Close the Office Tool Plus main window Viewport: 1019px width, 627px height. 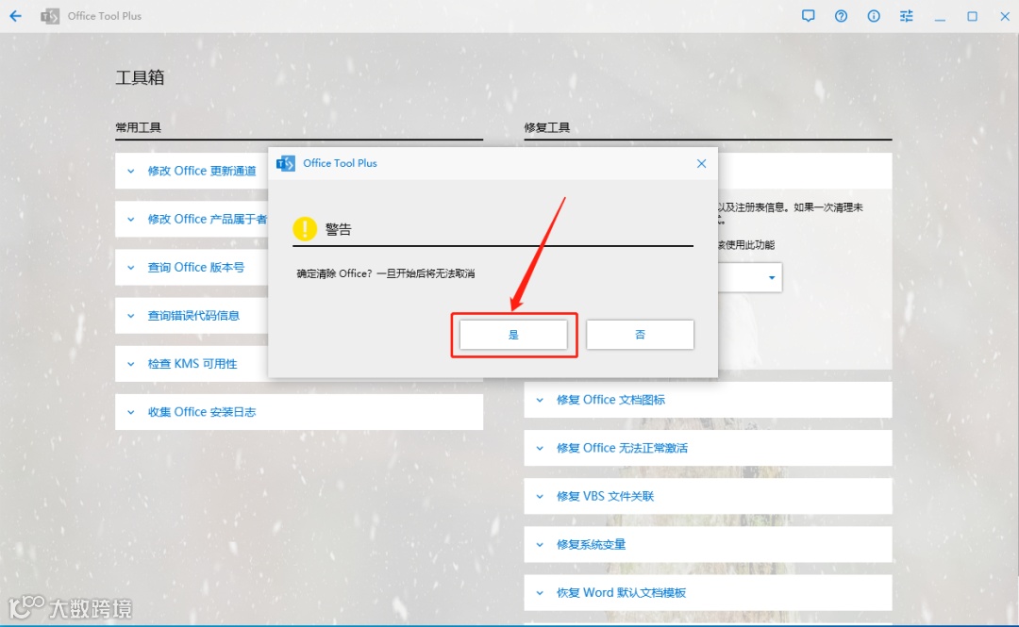click(1005, 16)
